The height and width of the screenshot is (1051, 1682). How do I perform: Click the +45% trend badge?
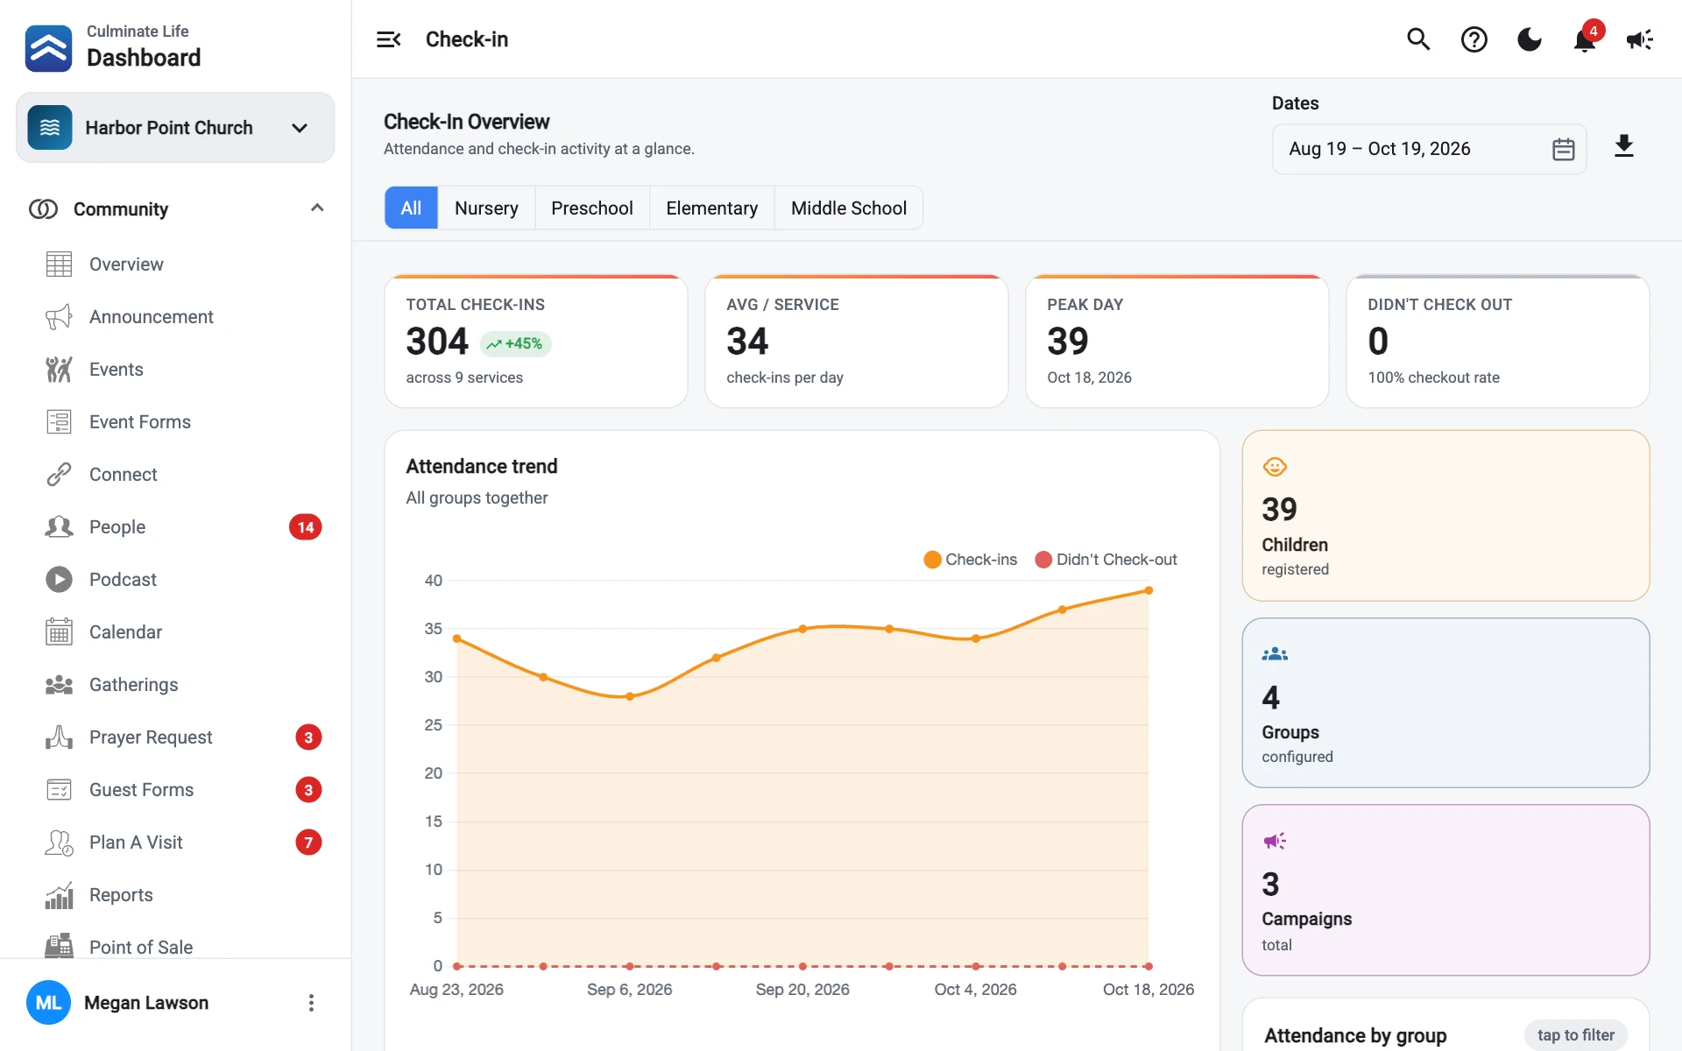click(x=515, y=343)
